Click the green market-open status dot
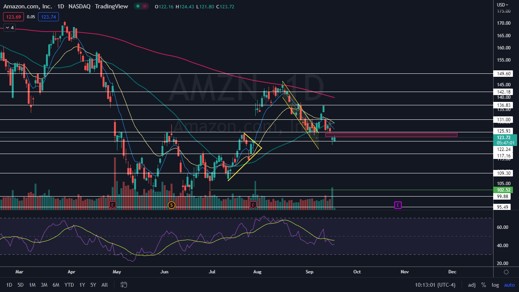Image resolution: width=519 pixels, height=292 pixels. [138, 6]
